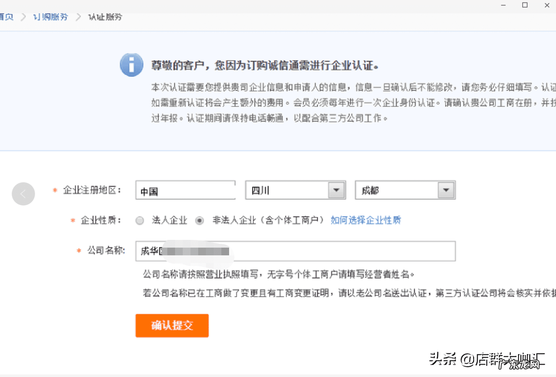Select the 法人企业 radio button

point(139,220)
